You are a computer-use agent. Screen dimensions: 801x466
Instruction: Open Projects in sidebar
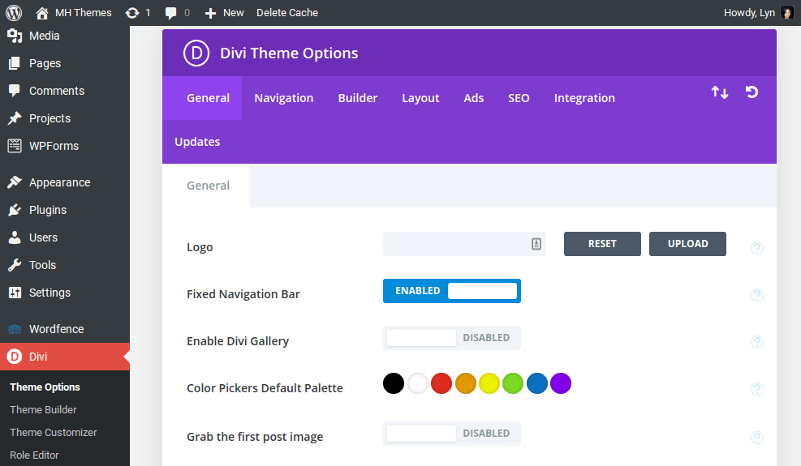(x=65, y=118)
